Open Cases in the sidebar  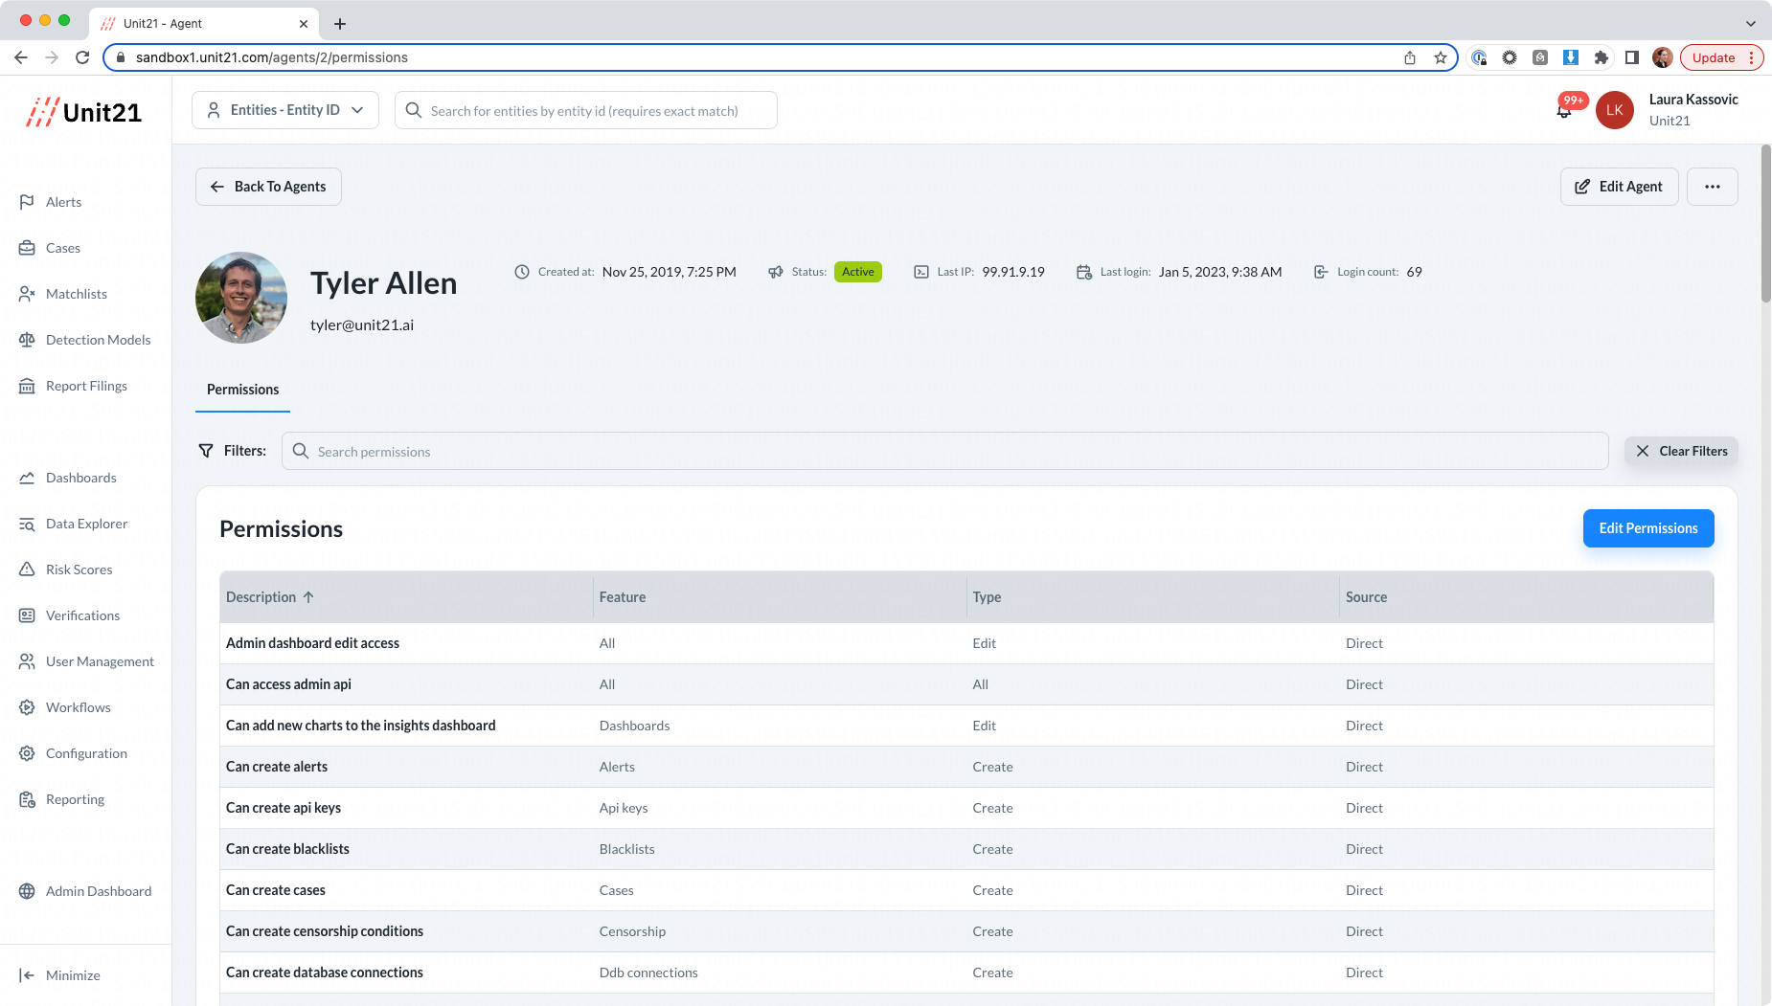point(49,248)
